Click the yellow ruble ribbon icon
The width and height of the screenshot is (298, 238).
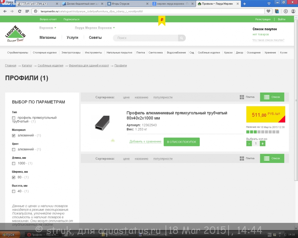162,21
